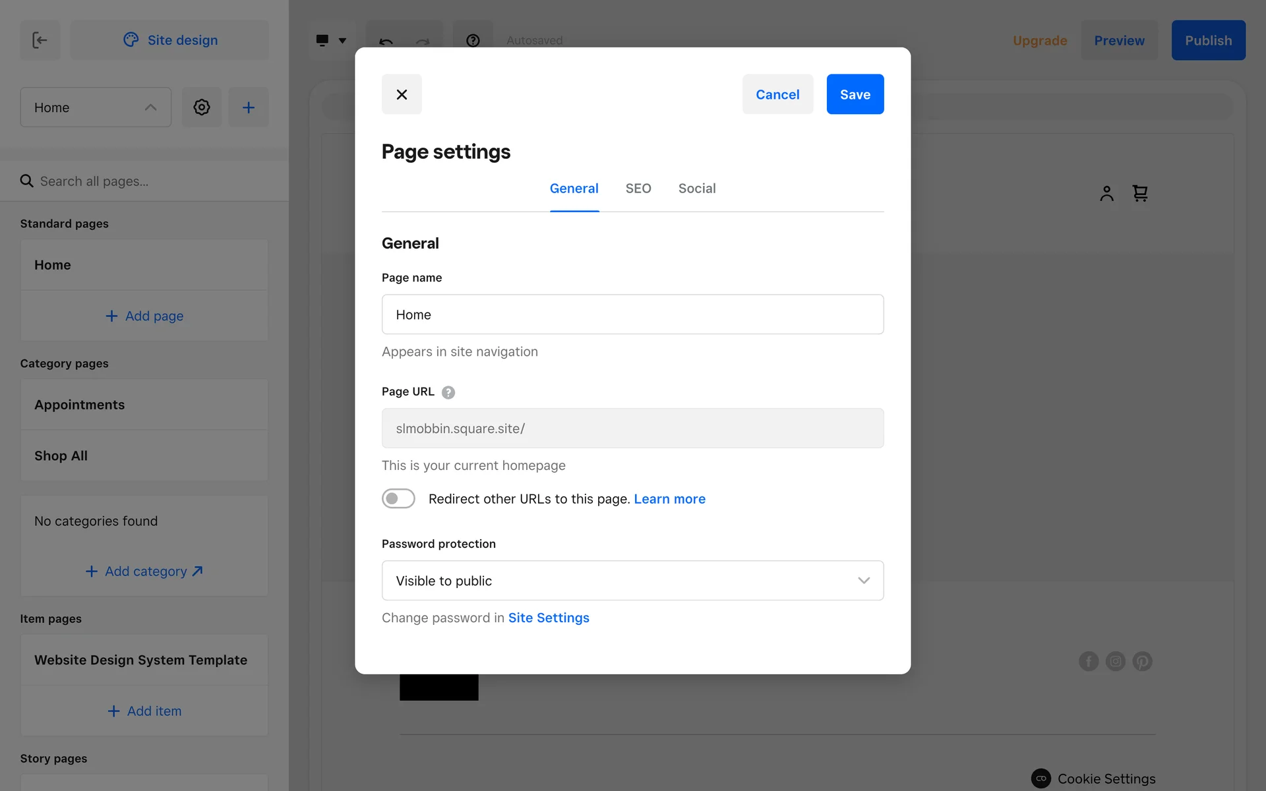Open page settings gear icon
The width and height of the screenshot is (1266, 791).
(202, 107)
